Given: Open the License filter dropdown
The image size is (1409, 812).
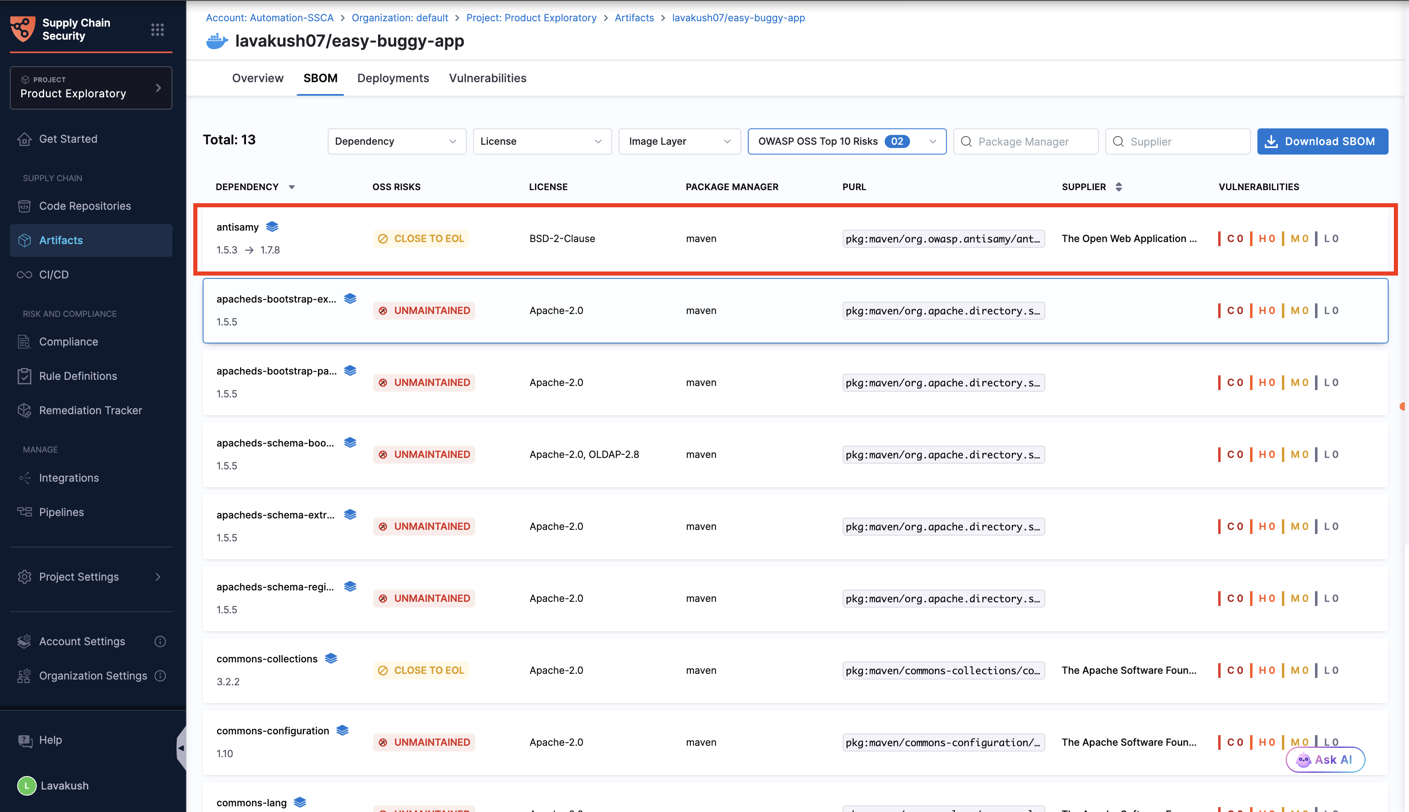Looking at the screenshot, I should click(542, 141).
